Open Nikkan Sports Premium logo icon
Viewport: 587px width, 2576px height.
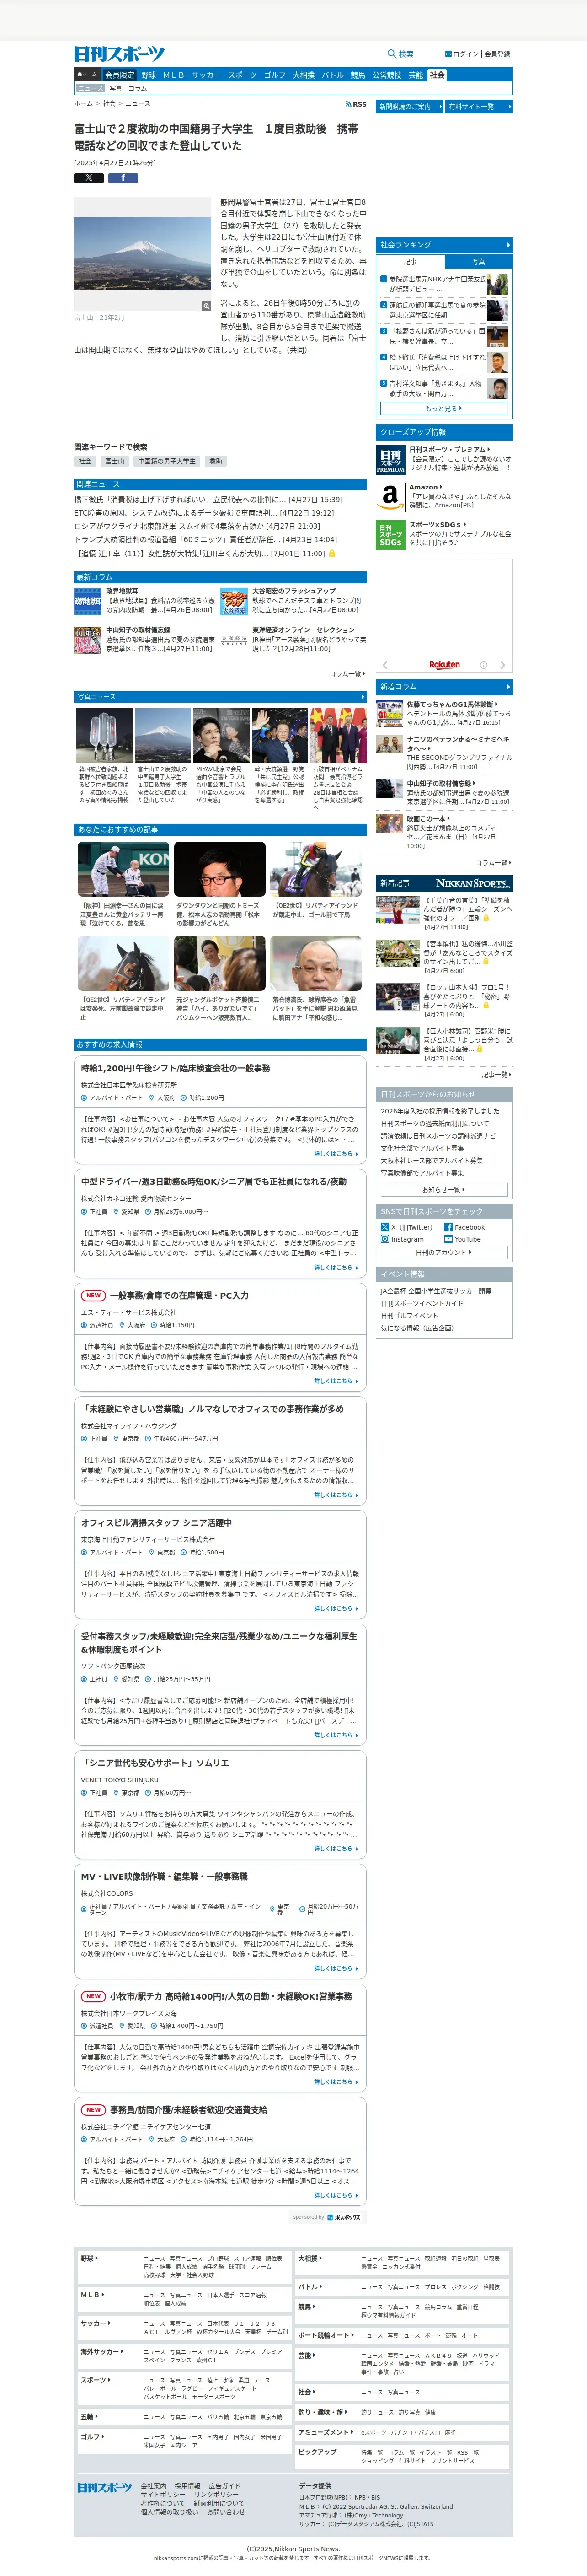[390, 460]
